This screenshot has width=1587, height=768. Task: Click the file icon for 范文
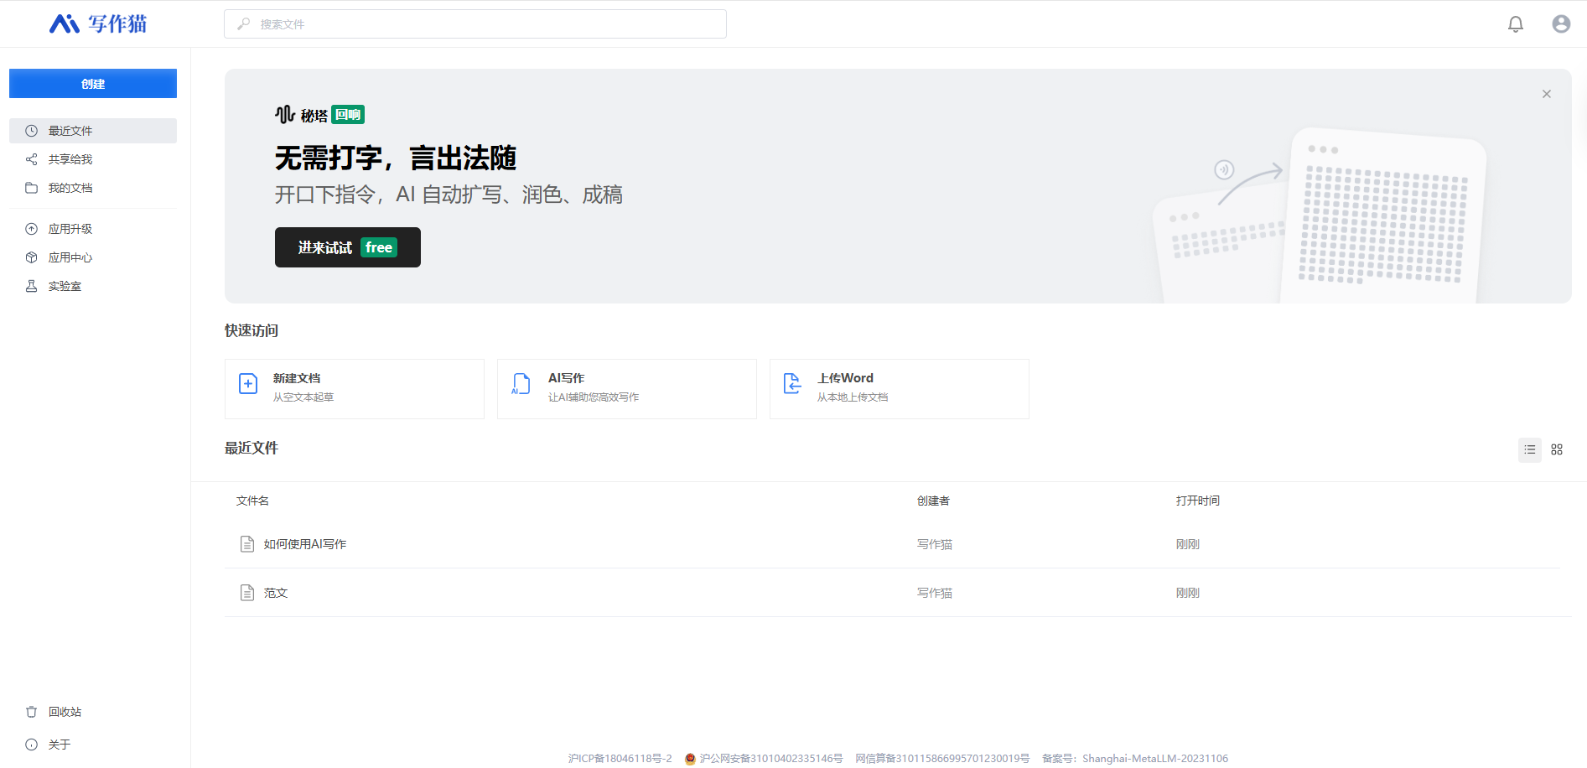(247, 593)
